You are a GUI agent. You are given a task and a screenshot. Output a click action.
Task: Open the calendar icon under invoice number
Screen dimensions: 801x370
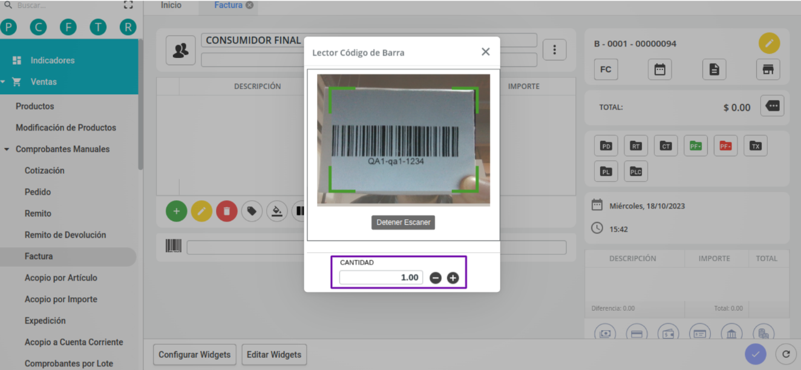[659, 70]
